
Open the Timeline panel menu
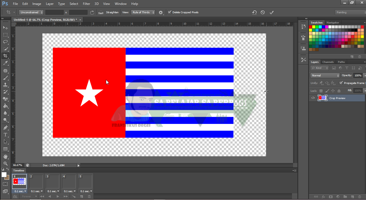pos(295,171)
